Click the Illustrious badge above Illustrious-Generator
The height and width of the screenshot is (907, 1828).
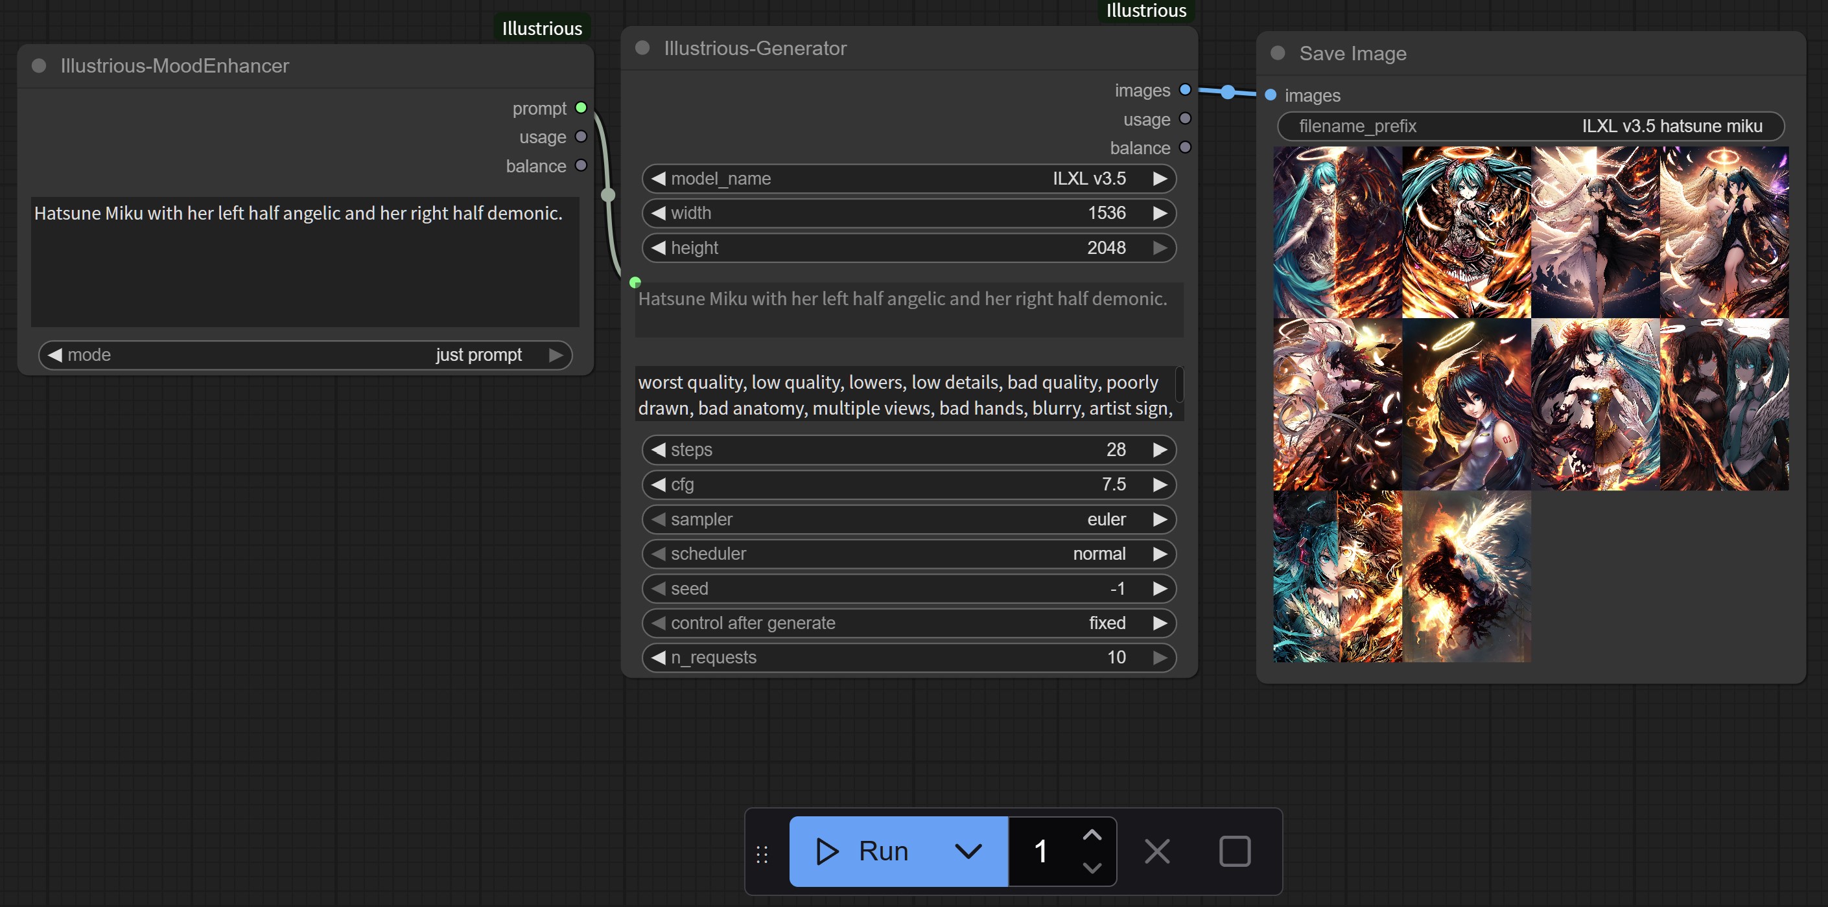1146,10
